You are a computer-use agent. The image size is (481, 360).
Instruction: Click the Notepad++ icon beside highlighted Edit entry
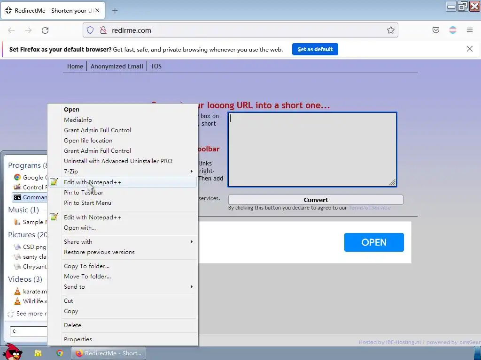(x=54, y=182)
